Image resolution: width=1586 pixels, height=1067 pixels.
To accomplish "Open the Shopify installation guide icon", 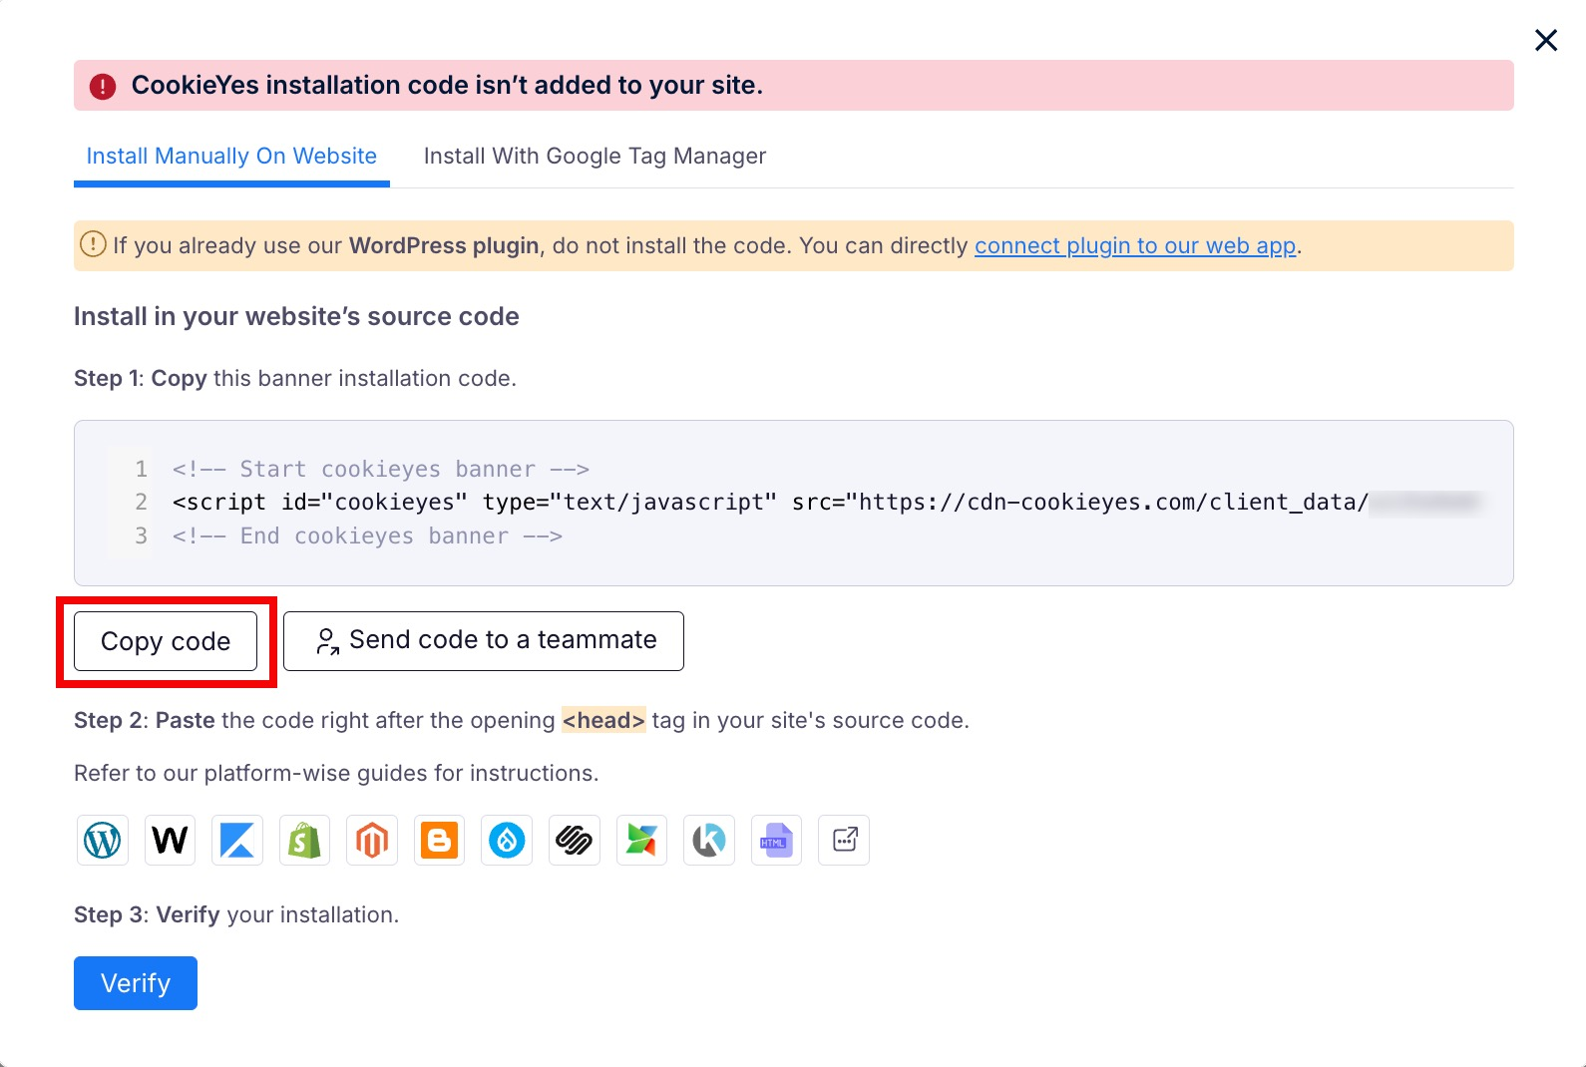I will point(304,840).
